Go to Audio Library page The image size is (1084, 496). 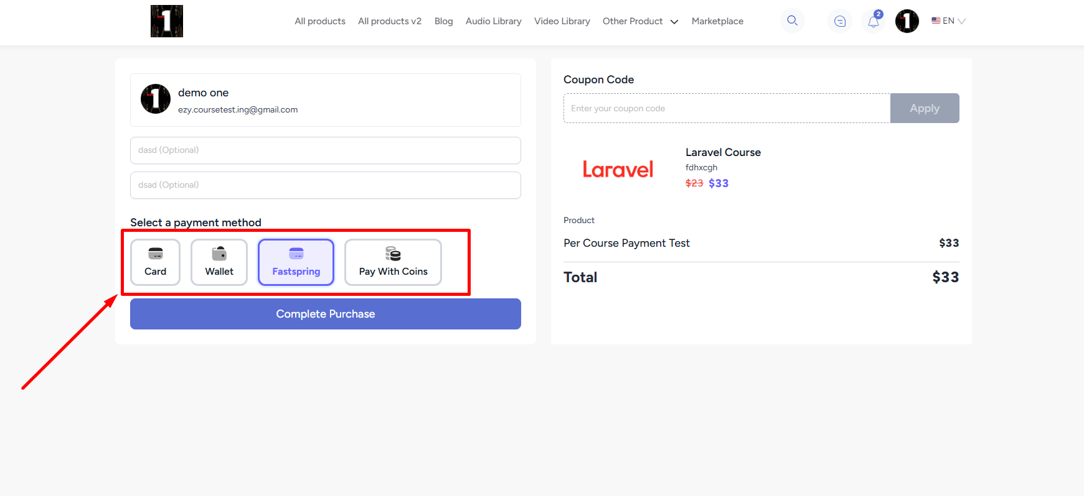coord(493,21)
